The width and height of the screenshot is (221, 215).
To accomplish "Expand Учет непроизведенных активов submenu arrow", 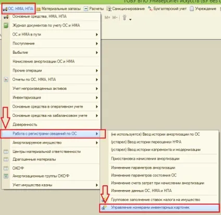I will click(x=97, y=89).
